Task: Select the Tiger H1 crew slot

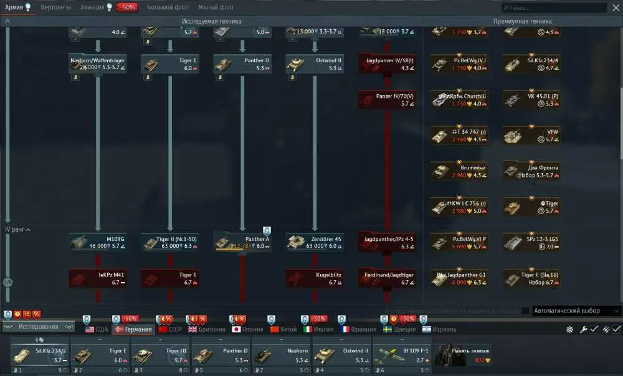Action: (x=160, y=355)
